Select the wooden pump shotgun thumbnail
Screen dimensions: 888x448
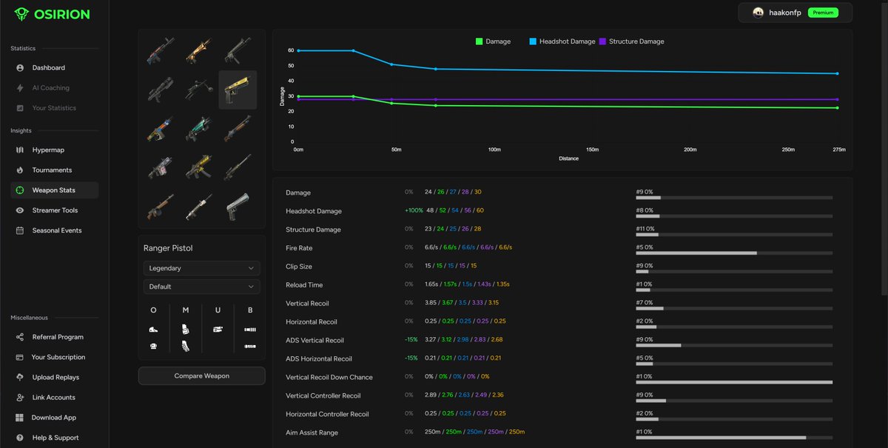238,129
